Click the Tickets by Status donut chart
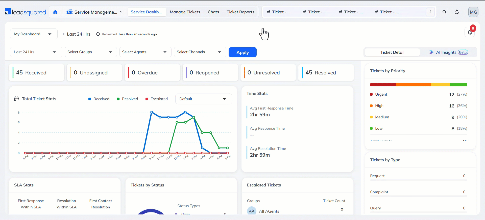 (x=151, y=212)
